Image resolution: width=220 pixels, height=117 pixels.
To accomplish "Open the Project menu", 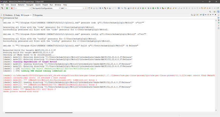I will click(x=45, y=5).
